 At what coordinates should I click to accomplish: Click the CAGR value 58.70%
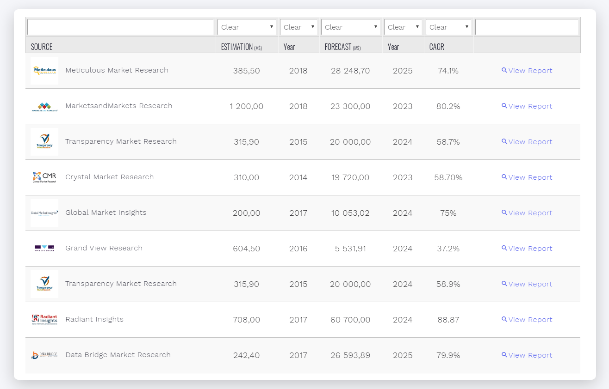tap(448, 177)
